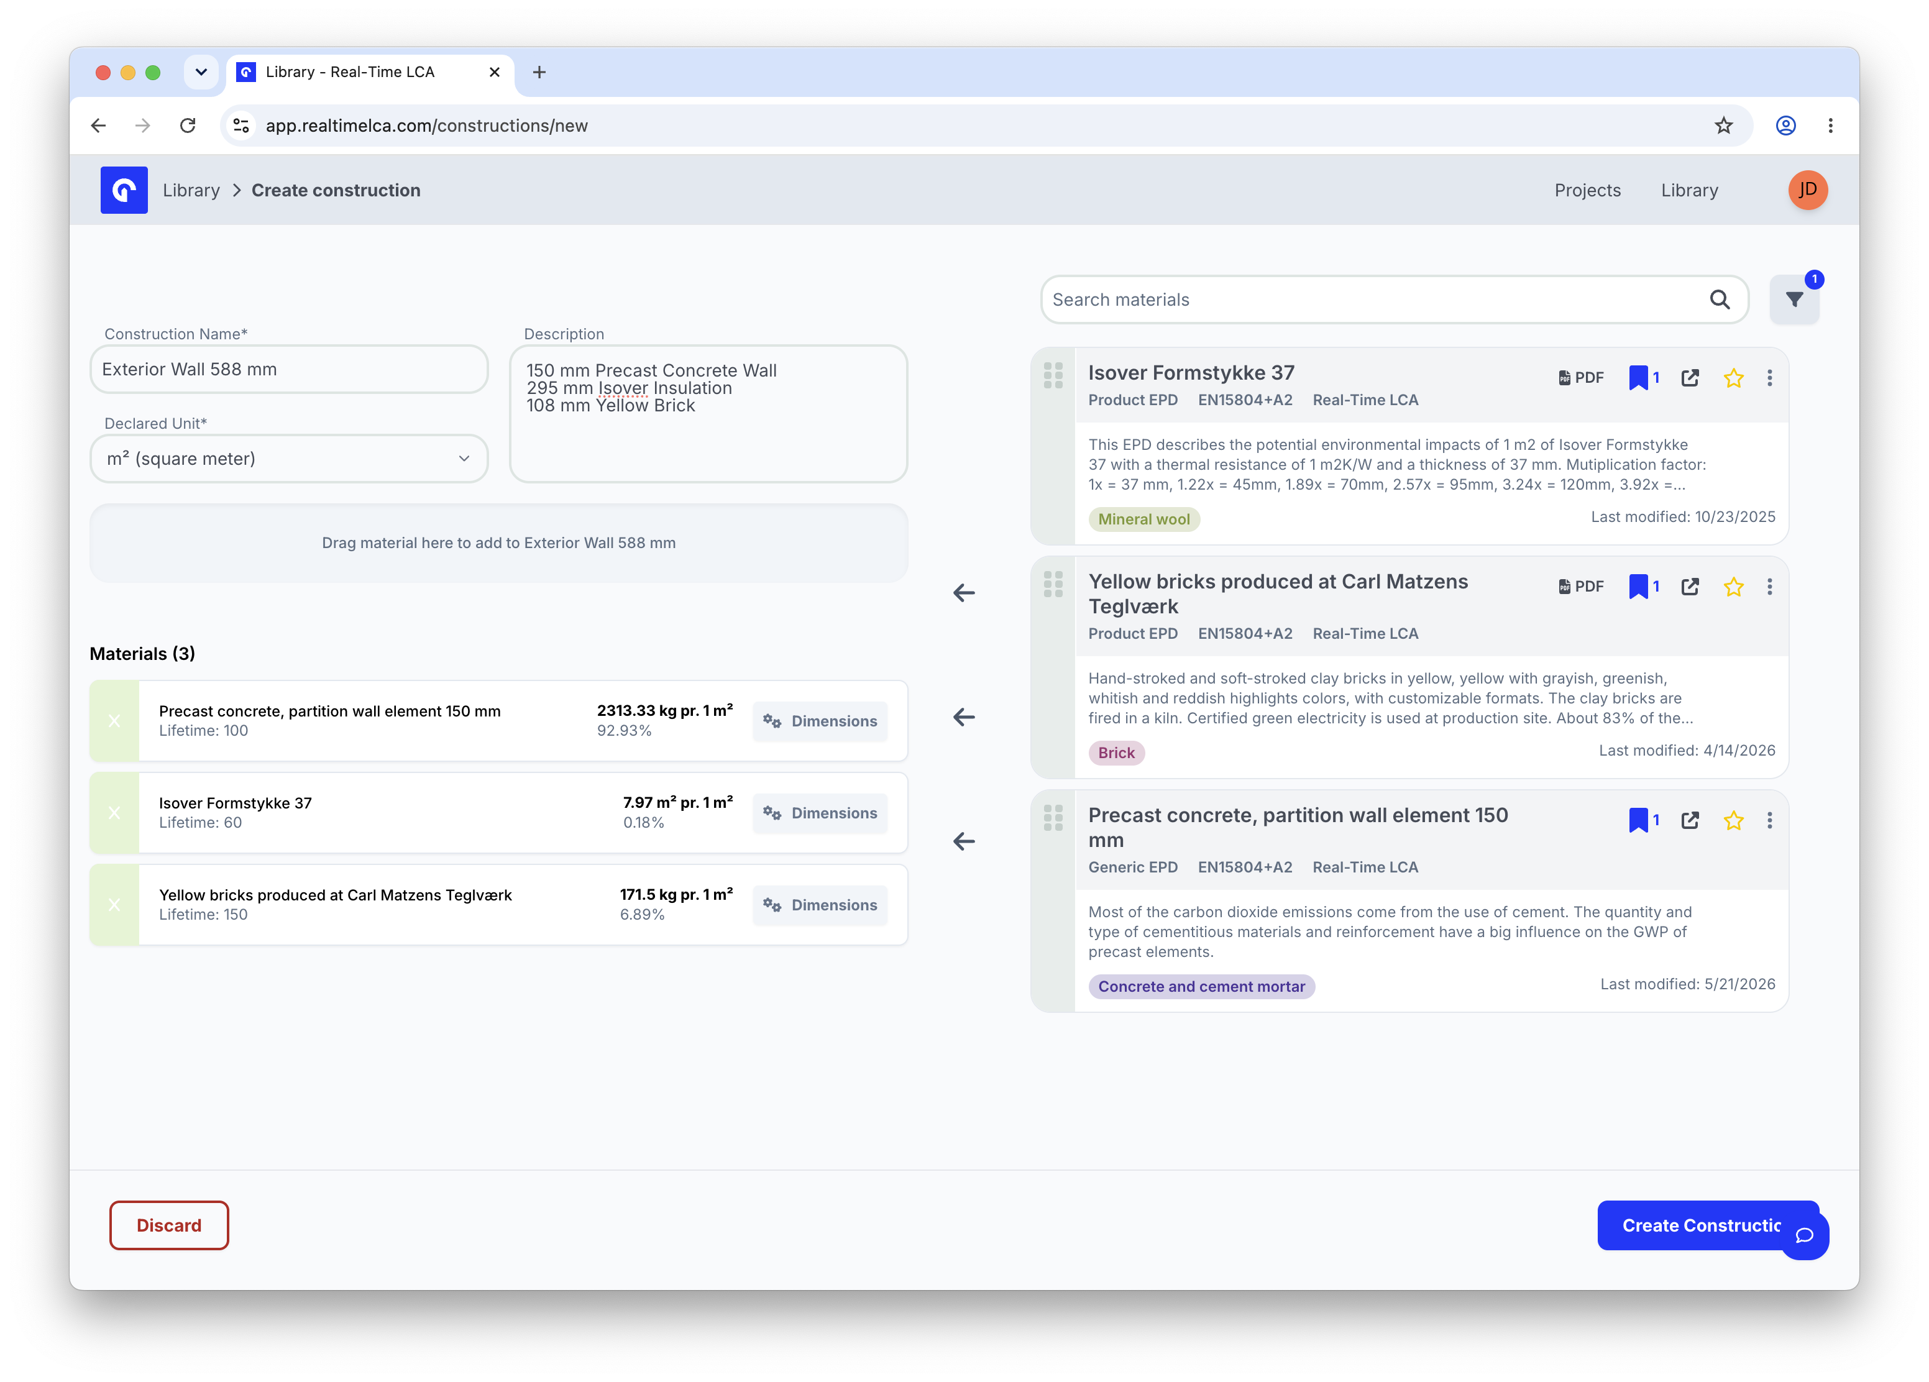Go to Library in top navigation
This screenshot has width=1929, height=1382.
pos(1689,190)
